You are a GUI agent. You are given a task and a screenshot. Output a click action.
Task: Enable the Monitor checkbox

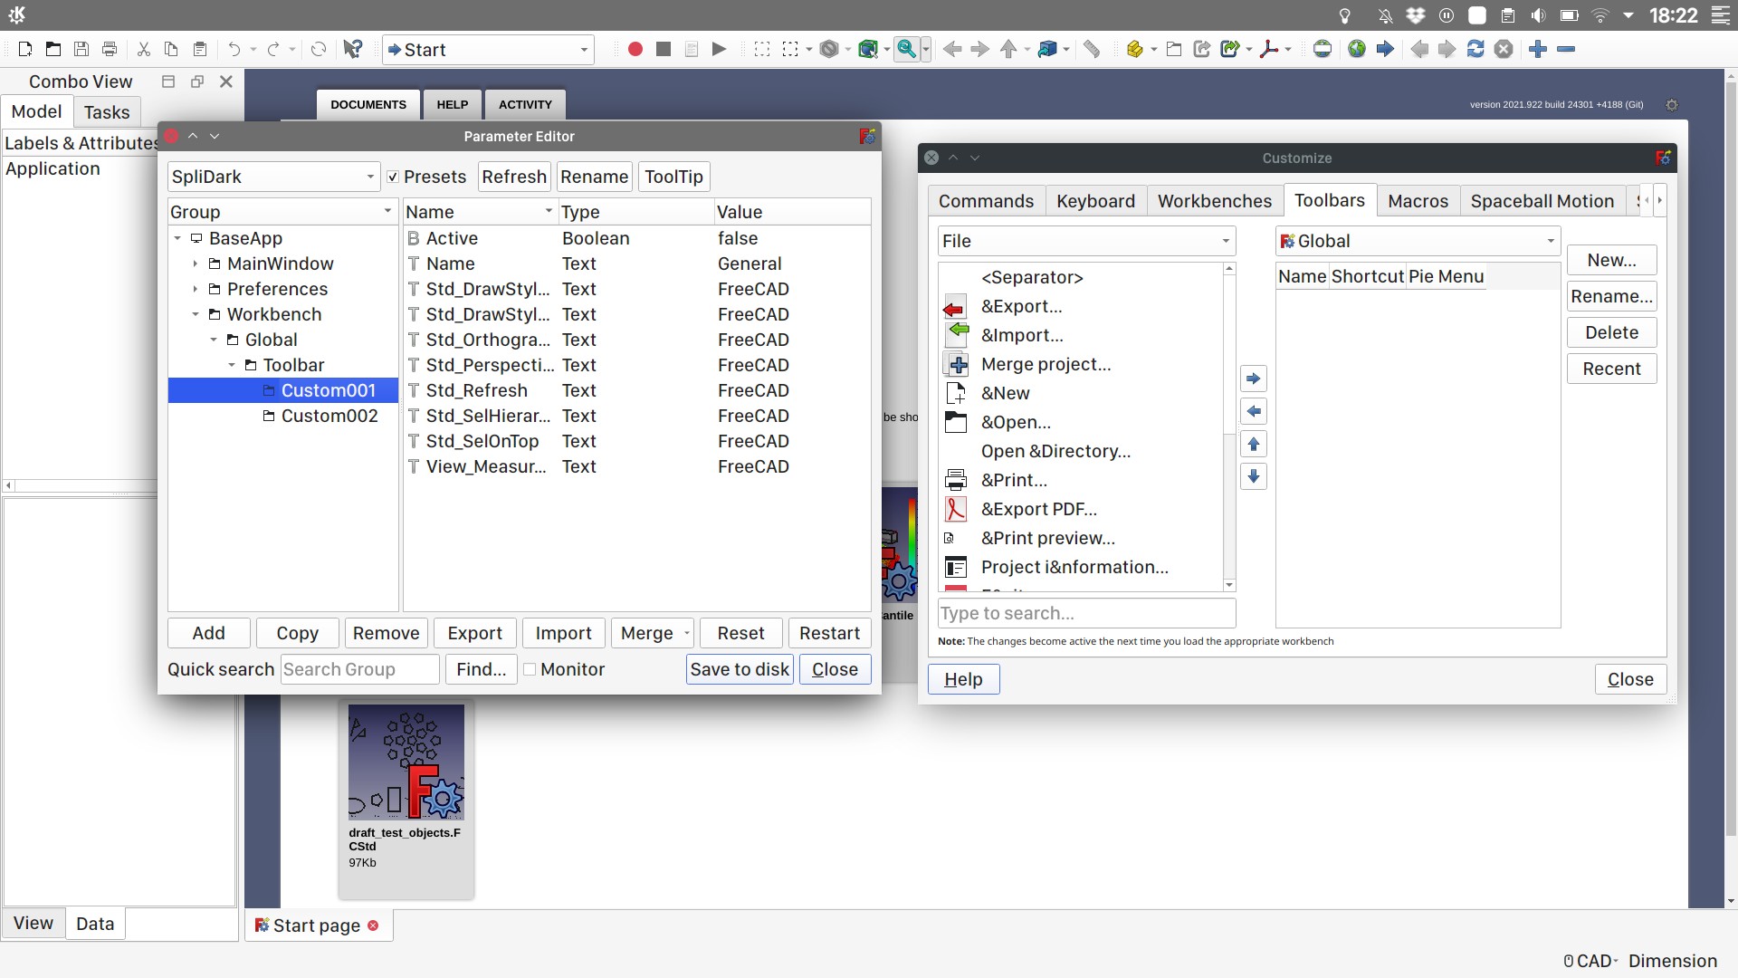tap(530, 669)
